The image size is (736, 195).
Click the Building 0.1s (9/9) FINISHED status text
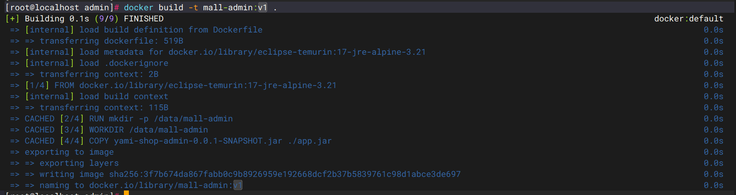click(x=94, y=19)
